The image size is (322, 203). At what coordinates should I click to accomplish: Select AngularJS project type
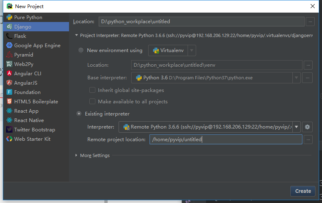(x=36, y=83)
